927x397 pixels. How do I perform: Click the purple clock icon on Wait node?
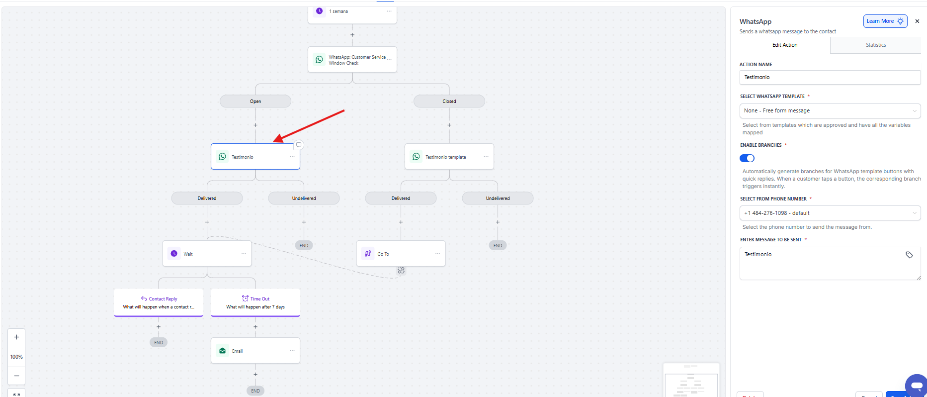174,254
